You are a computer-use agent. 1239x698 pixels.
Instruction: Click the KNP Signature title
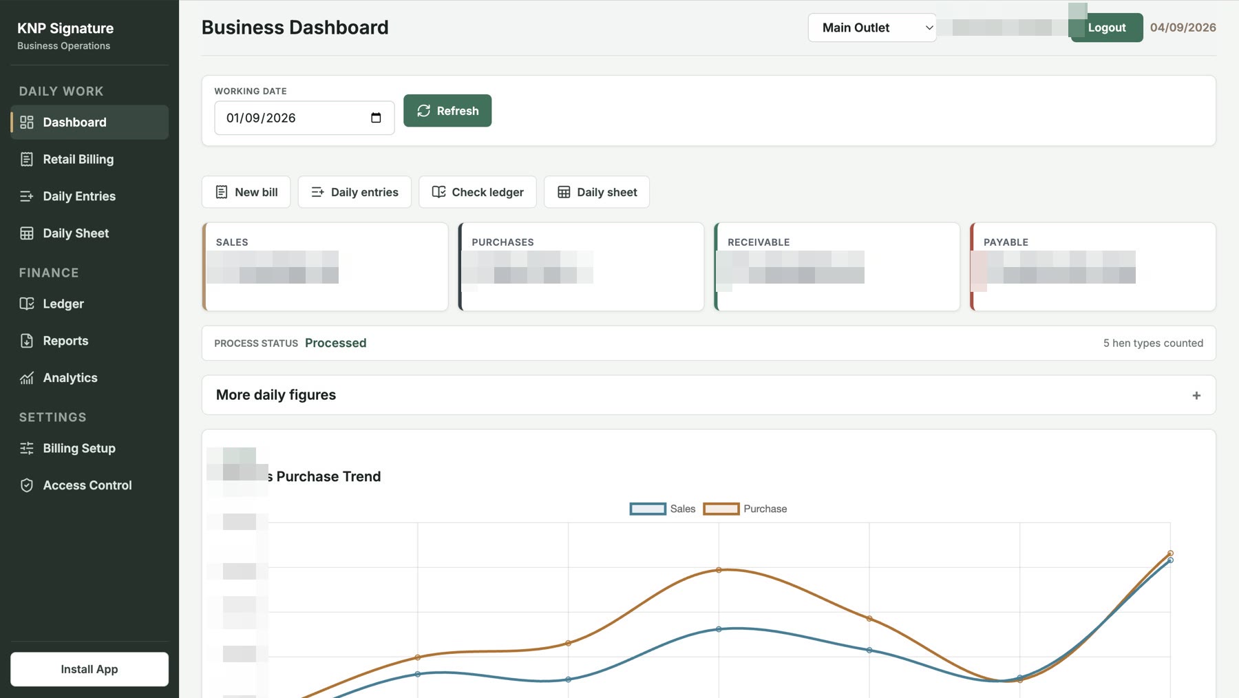click(65, 28)
